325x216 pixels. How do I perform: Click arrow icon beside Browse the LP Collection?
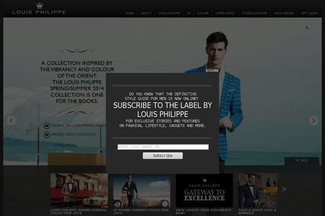[47, 135]
